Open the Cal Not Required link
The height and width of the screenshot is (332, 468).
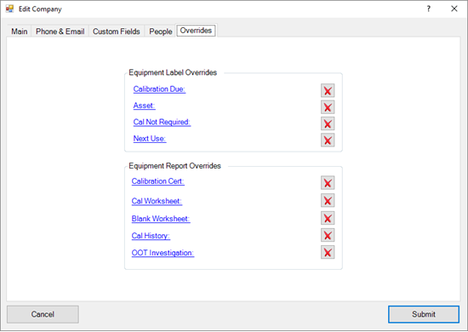click(162, 122)
